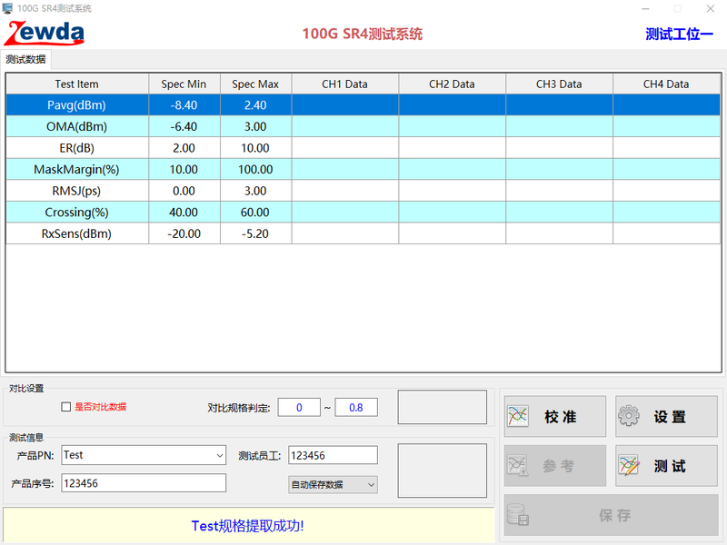Click the Spec Max column header
Viewport: 727px width, 545px height.
coord(255,84)
